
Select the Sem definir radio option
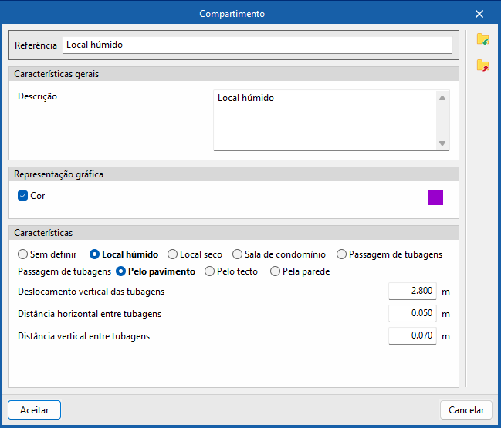point(22,254)
